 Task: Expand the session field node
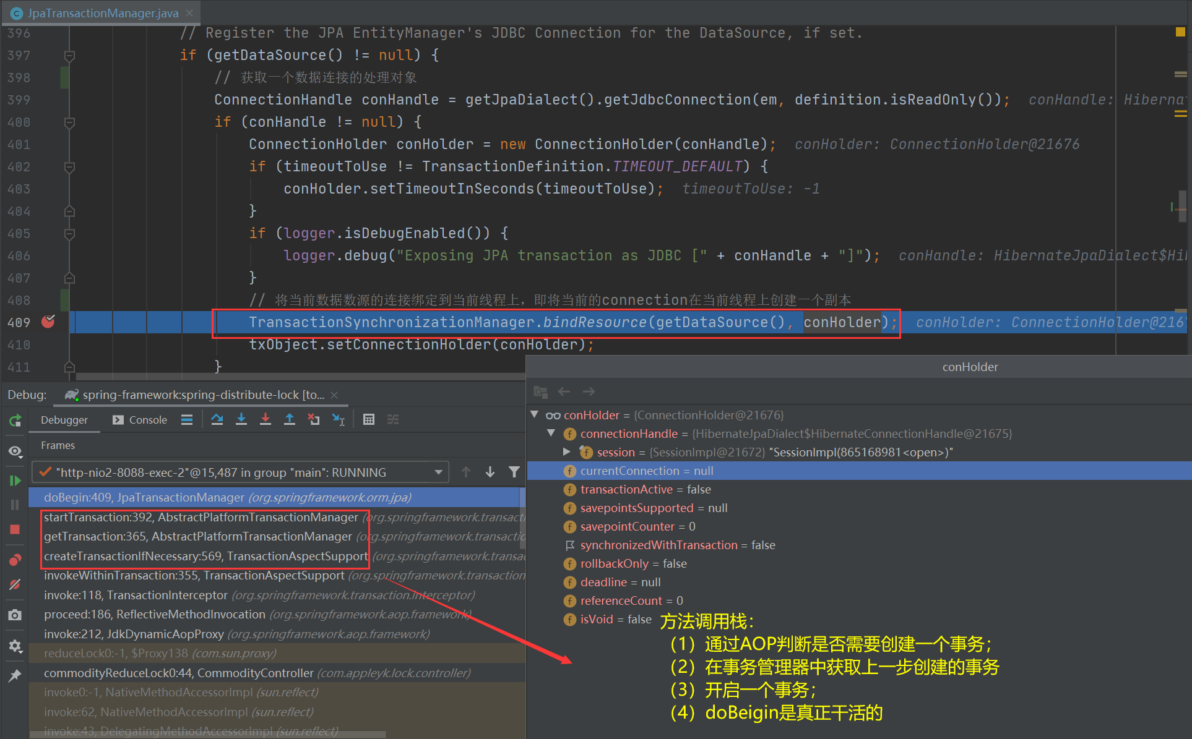(566, 452)
